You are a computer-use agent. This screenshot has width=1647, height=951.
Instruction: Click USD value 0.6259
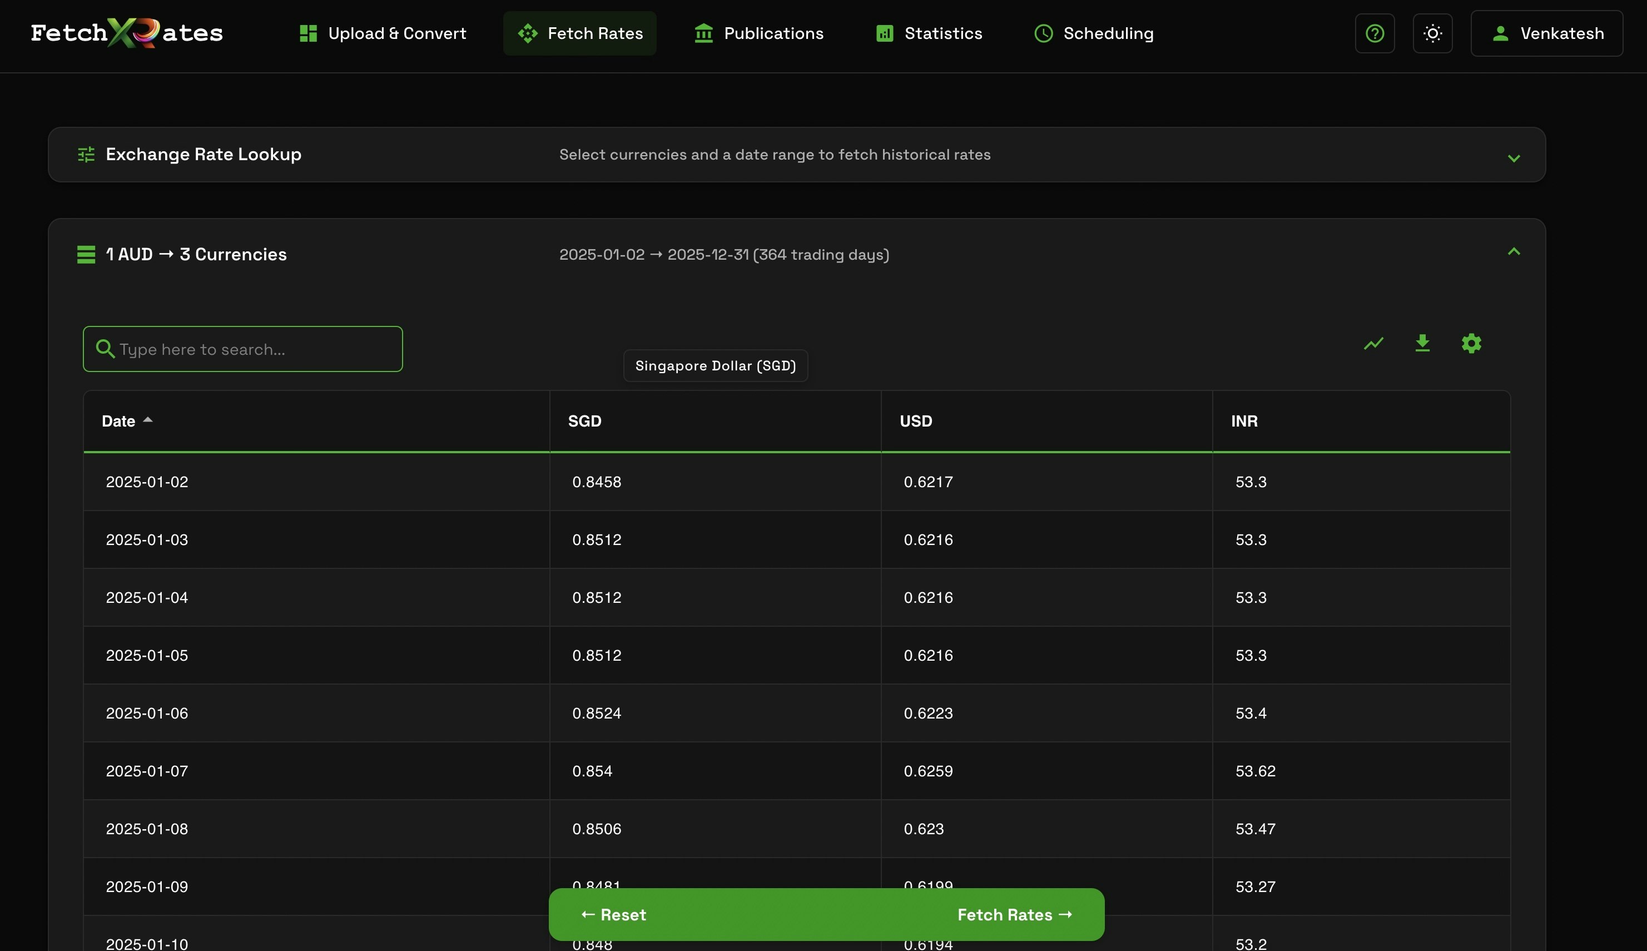928,771
